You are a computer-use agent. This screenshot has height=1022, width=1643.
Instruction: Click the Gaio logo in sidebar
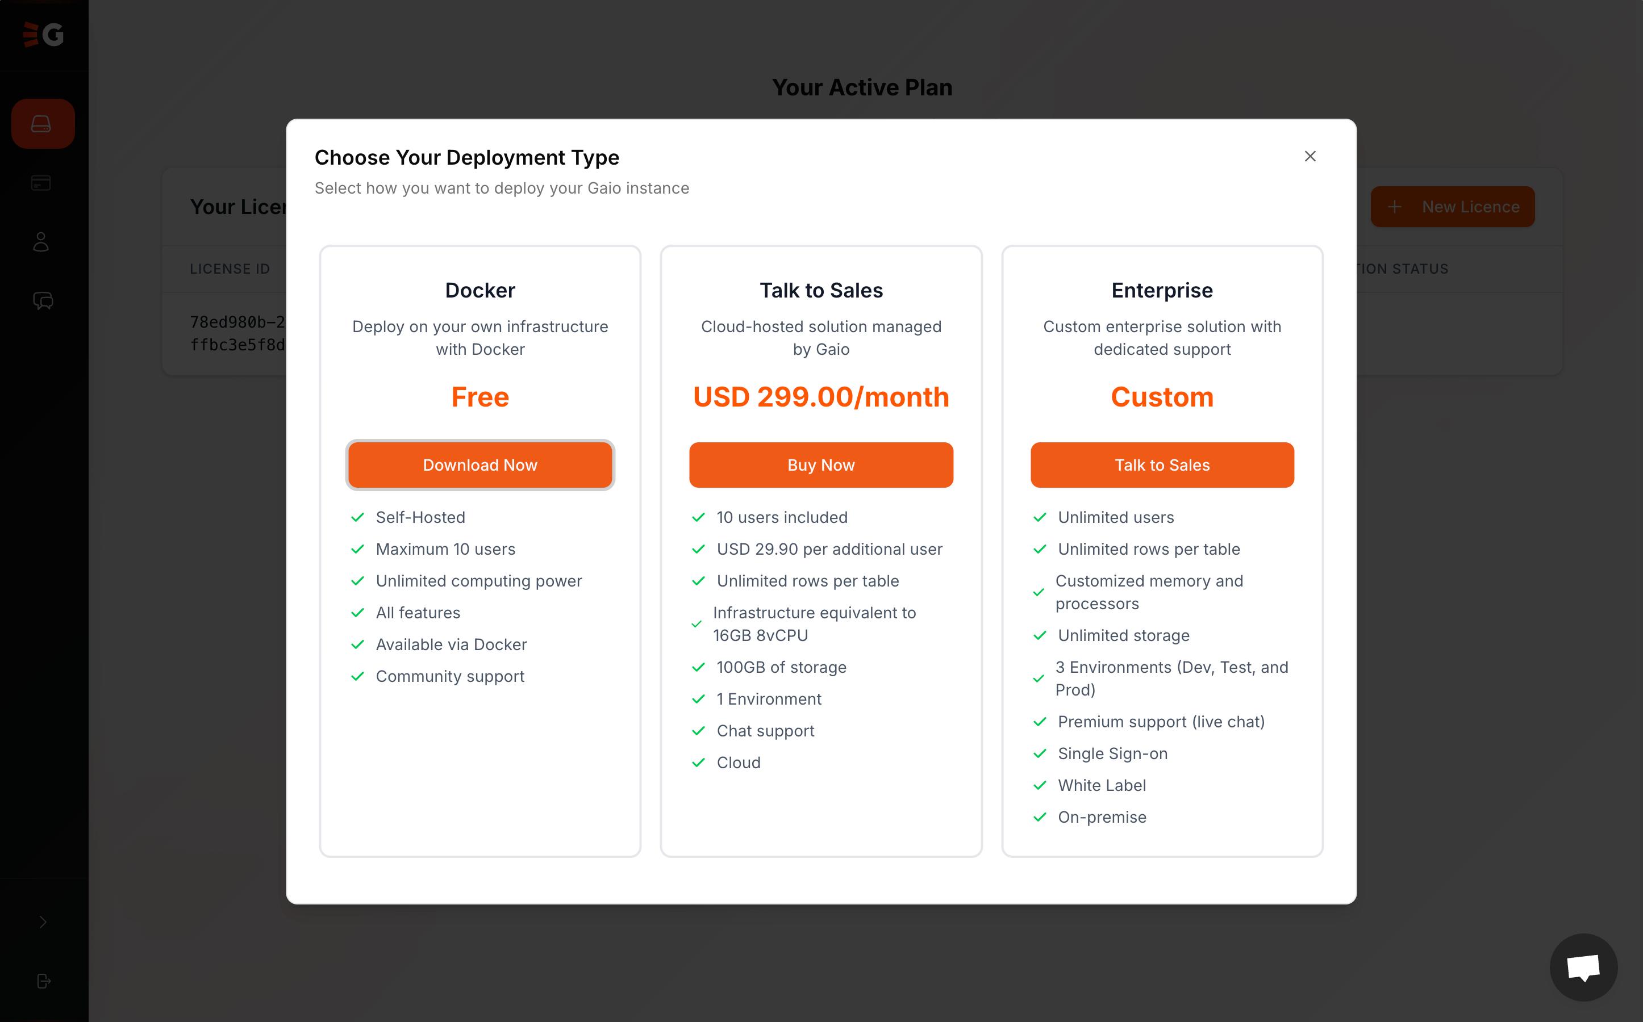43,34
